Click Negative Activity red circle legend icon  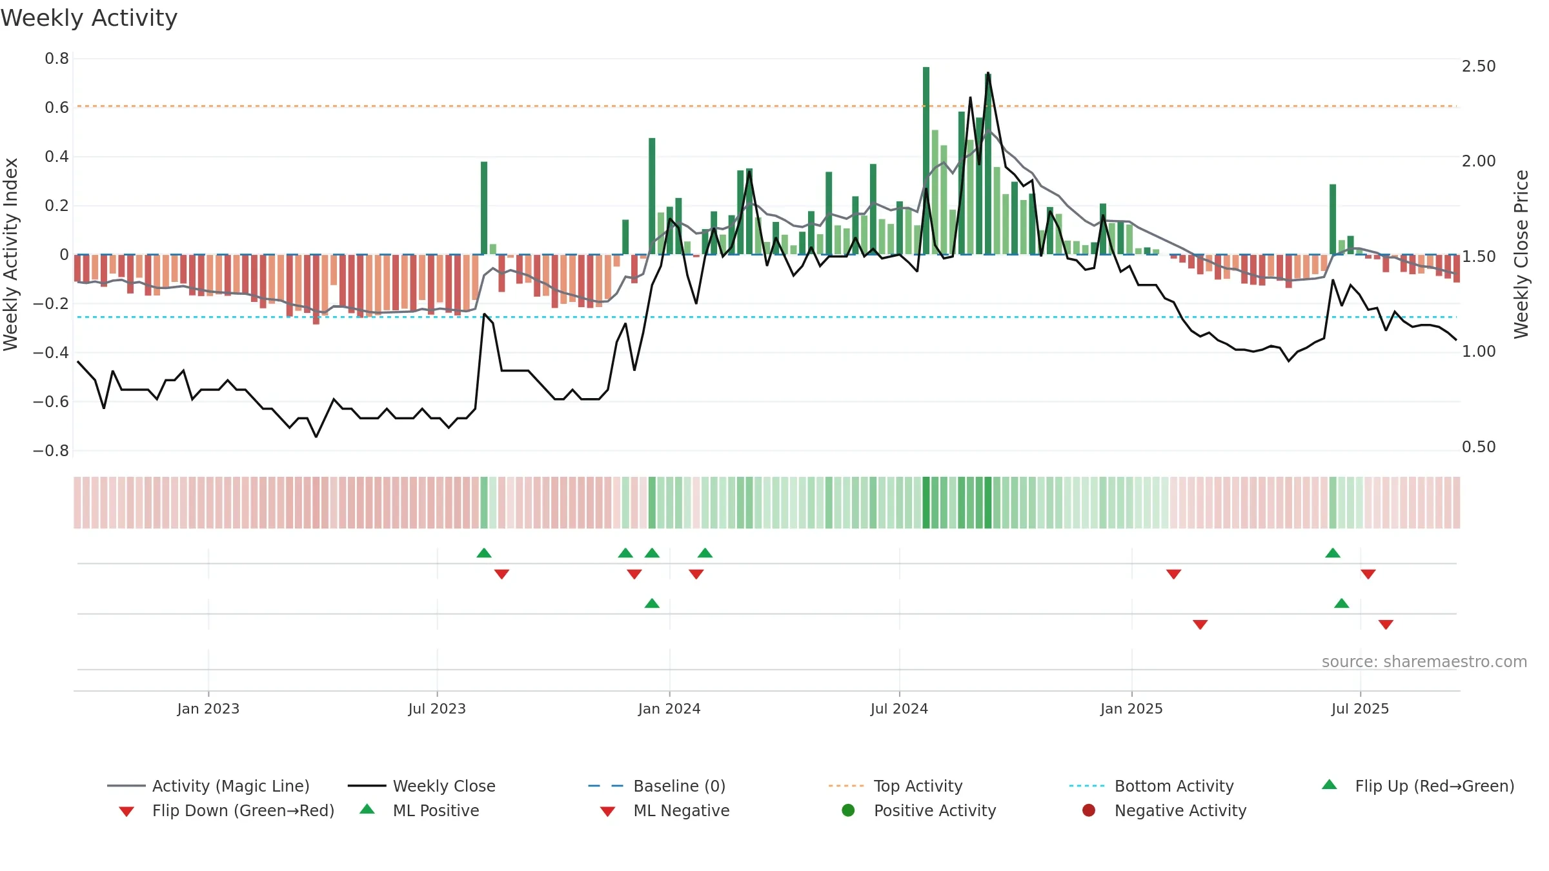pyautogui.click(x=1089, y=810)
